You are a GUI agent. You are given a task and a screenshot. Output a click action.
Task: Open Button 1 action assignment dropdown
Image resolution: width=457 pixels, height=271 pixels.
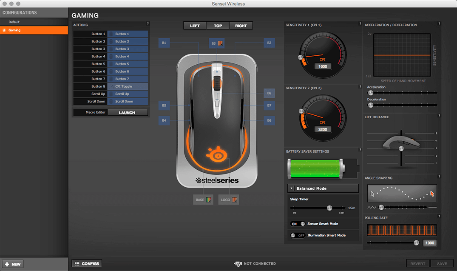point(128,34)
